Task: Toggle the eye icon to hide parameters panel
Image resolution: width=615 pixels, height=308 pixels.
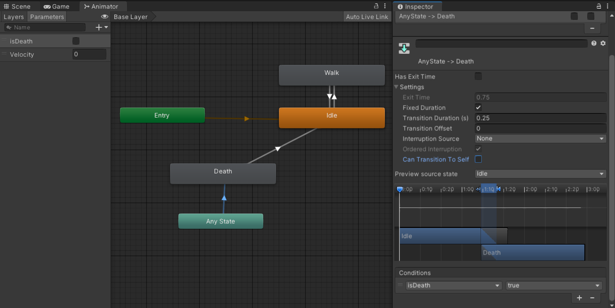Action: pyautogui.click(x=105, y=17)
